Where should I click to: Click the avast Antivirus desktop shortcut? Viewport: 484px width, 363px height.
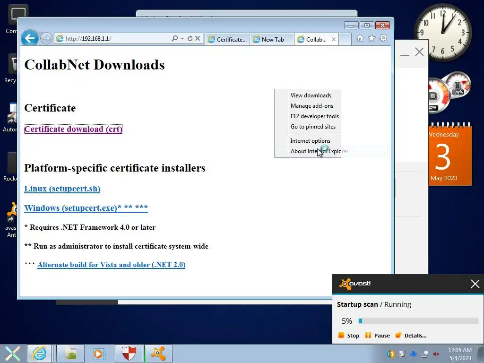[x=11, y=220]
